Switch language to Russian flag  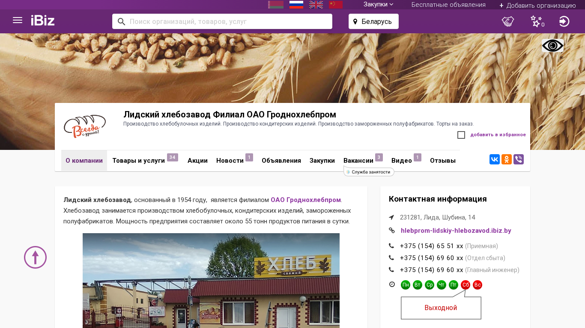(x=296, y=5)
